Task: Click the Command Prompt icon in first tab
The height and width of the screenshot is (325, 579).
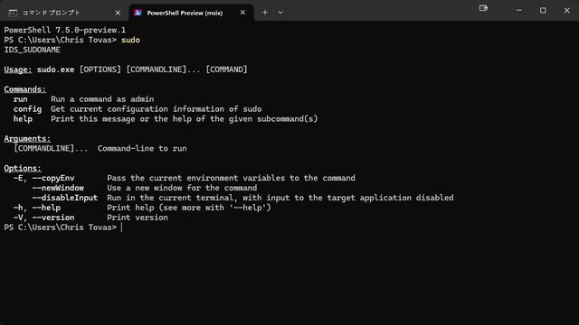Action: click(13, 13)
